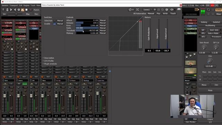
Task: Click the Release parameter slider
Action: tap(87, 23)
